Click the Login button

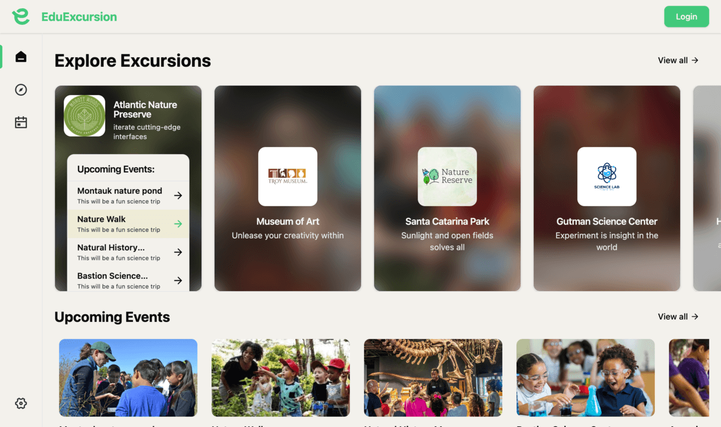(x=686, y=17)
